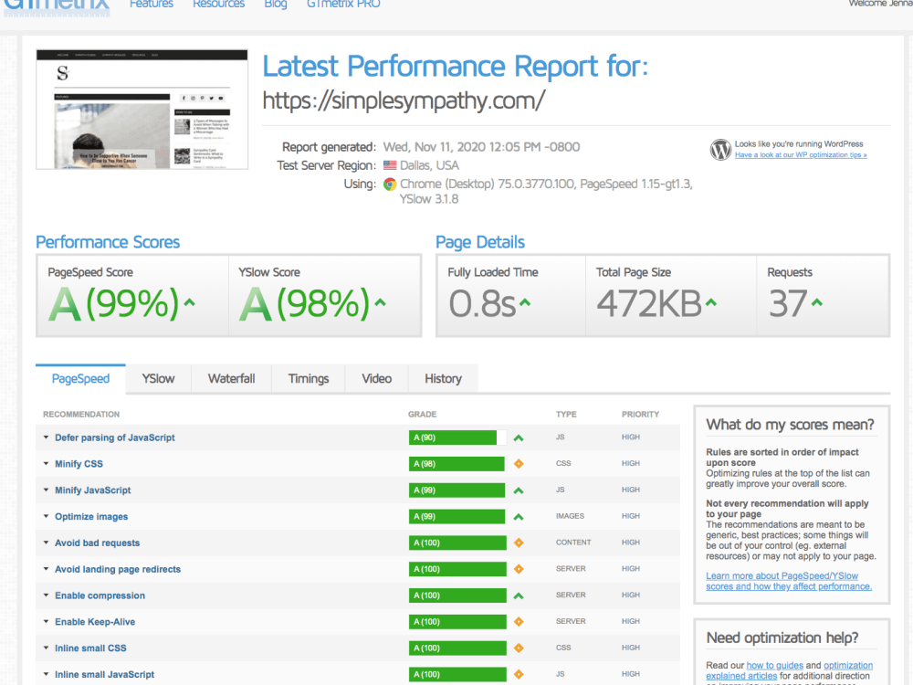Viewport: 913px width, 685px height.
Task: Open the Blog menu item
Action: click(276, 4)
